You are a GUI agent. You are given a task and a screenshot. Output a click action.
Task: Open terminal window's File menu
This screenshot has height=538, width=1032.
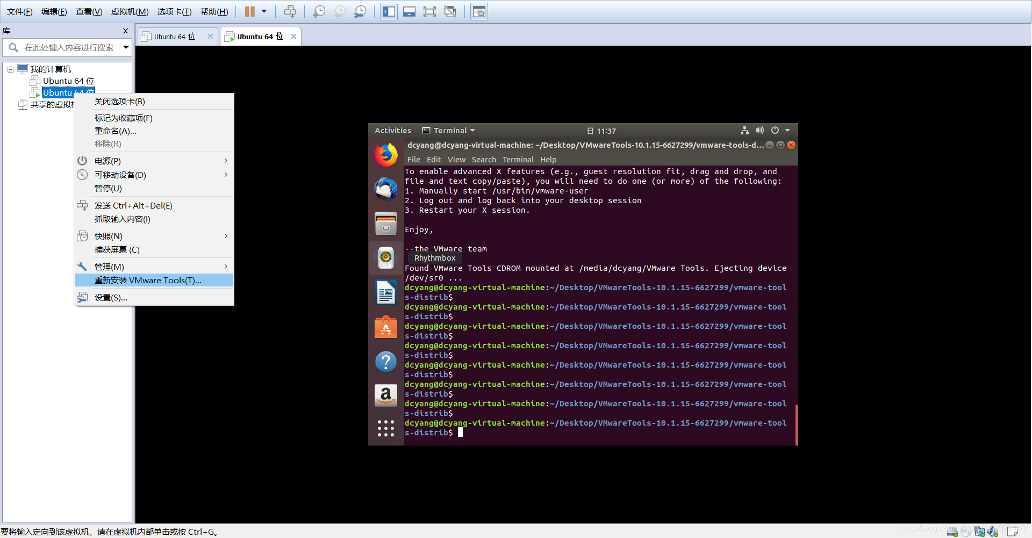pos(414,160)
